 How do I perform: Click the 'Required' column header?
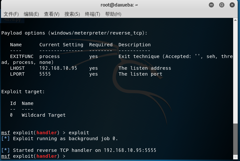click(101, 45)
